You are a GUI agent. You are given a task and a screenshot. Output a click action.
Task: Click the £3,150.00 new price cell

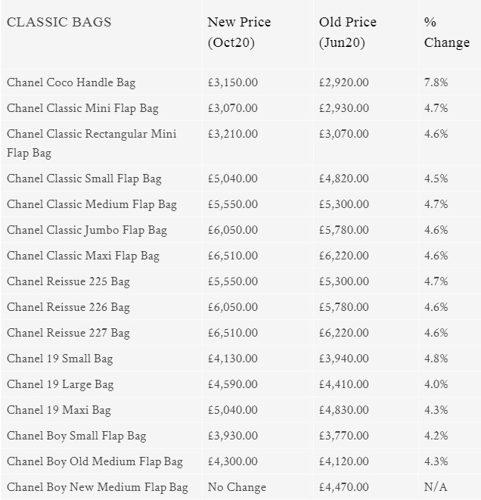tap(232, 82)
